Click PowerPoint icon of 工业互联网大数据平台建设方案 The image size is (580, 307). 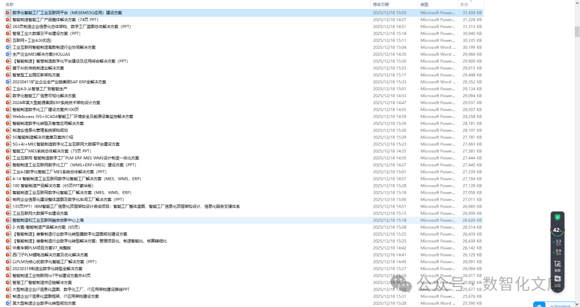pos(9,213)
